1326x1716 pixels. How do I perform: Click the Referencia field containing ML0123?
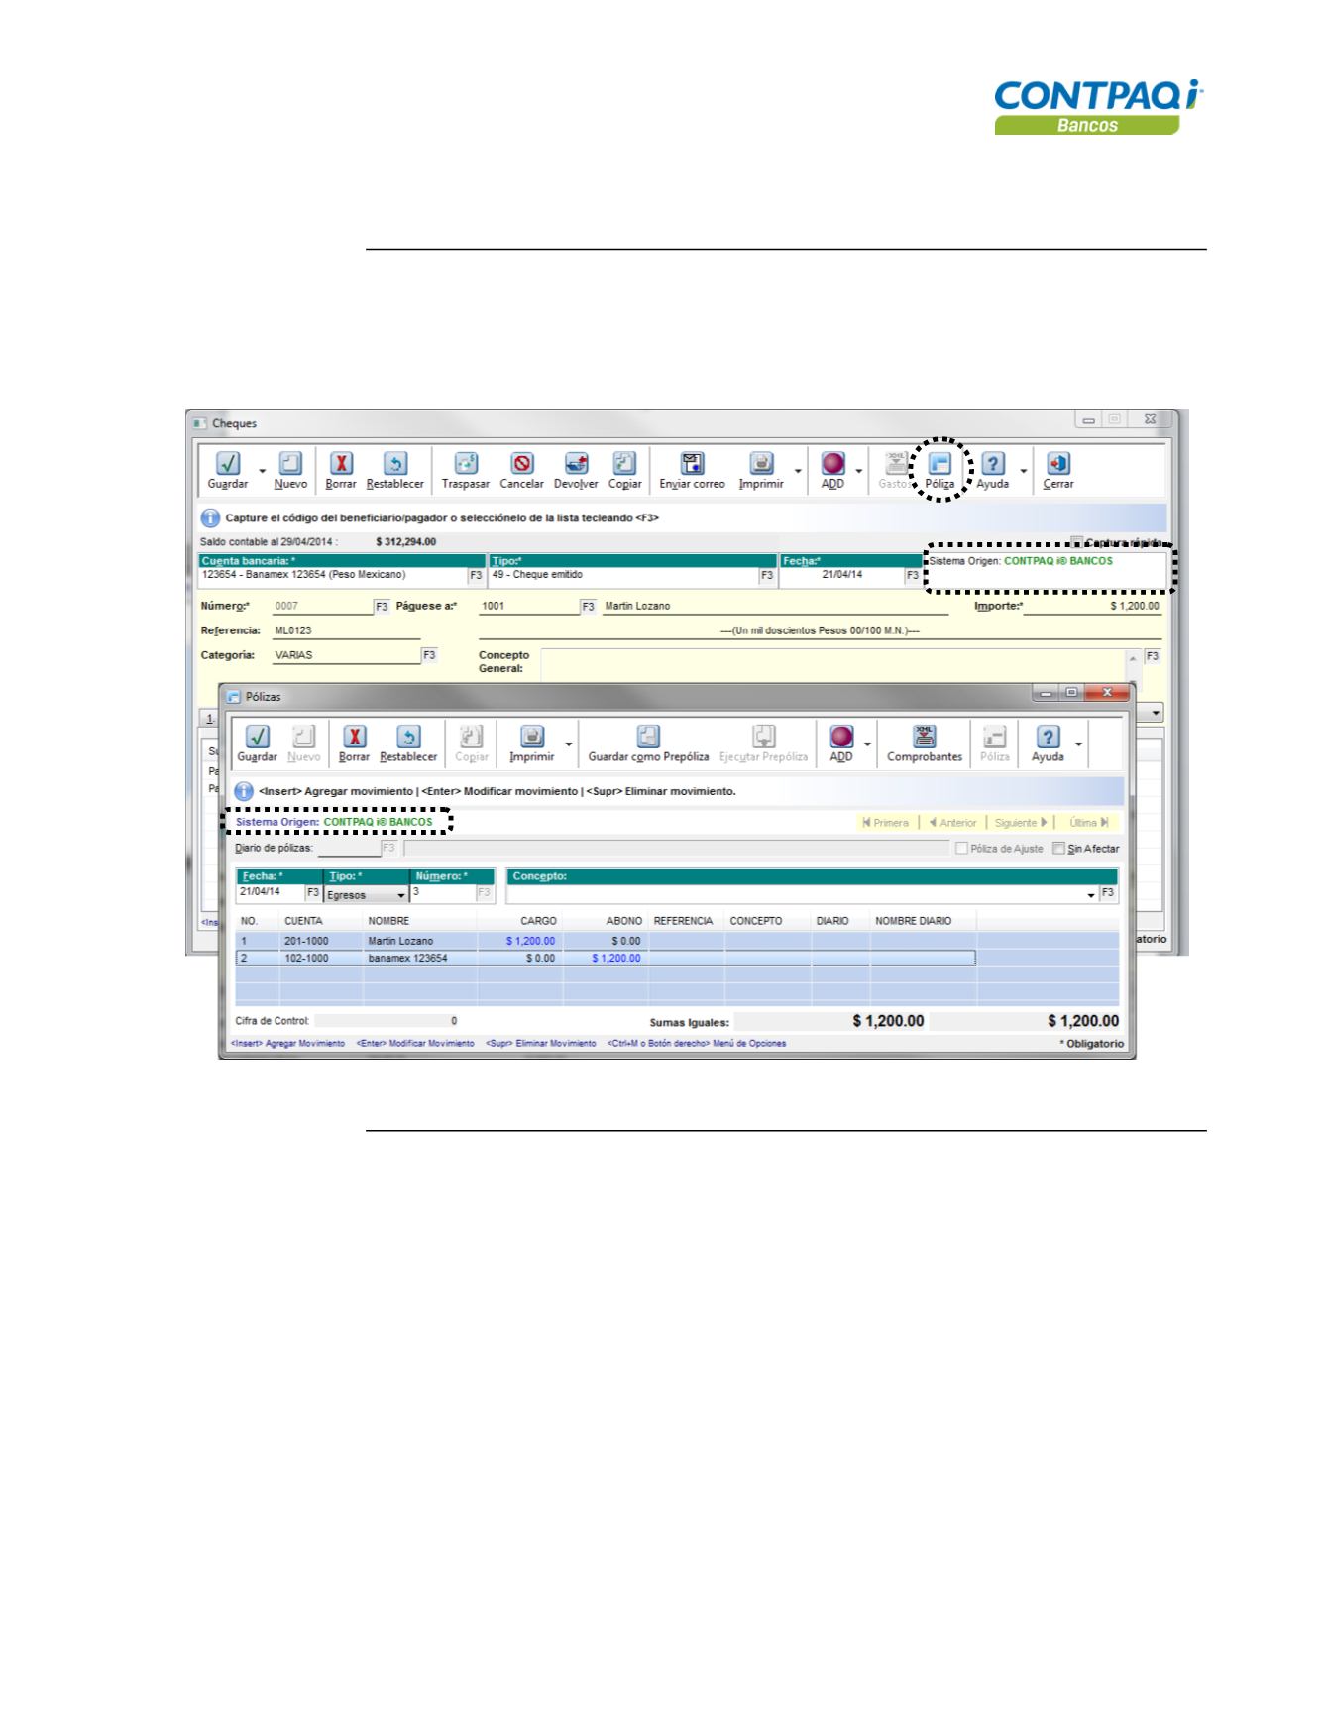pyautogui.click(x=345, y=630)
